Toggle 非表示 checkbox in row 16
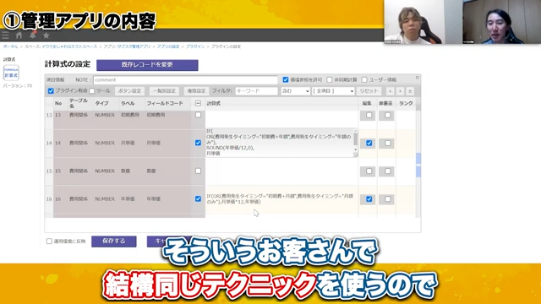 coord(387,199)
